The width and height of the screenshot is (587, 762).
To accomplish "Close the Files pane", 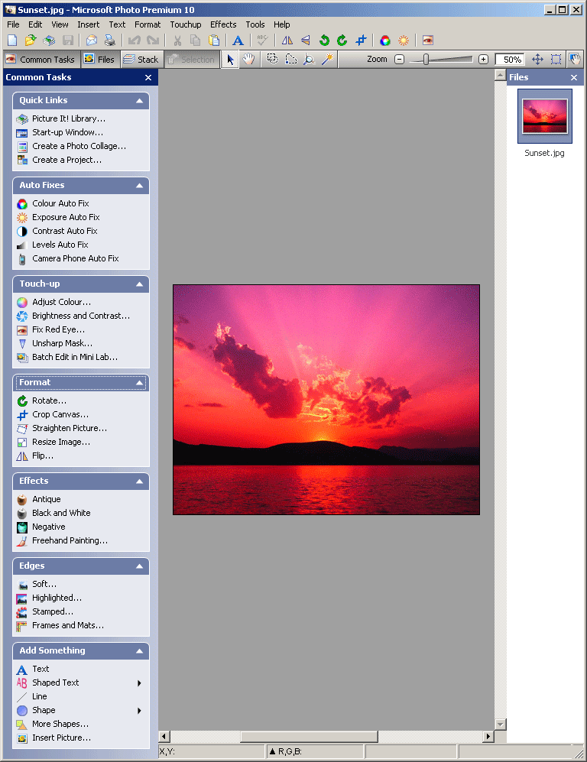I will pos(574,77).
